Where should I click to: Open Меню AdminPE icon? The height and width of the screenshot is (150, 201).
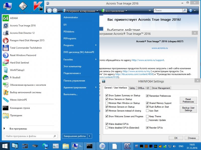coord(6,100)
